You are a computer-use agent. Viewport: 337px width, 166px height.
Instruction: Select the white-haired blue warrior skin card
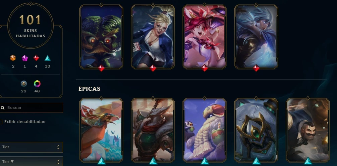point(256,37)
